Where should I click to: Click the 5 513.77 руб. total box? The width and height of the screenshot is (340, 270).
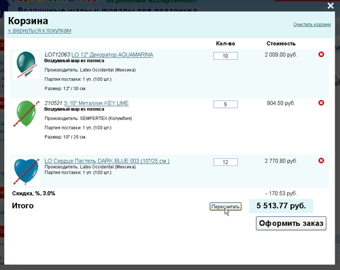(282, 206)
